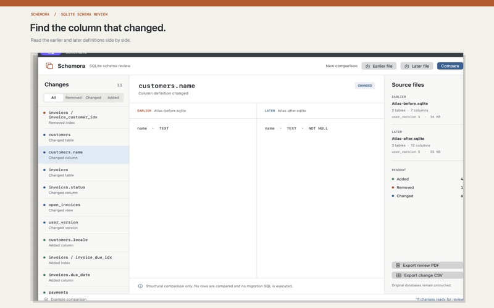Screen dimensions: 494x308
Task: Select invoices / invoice_due_idx added index
Action: click(x=84, y=260)
